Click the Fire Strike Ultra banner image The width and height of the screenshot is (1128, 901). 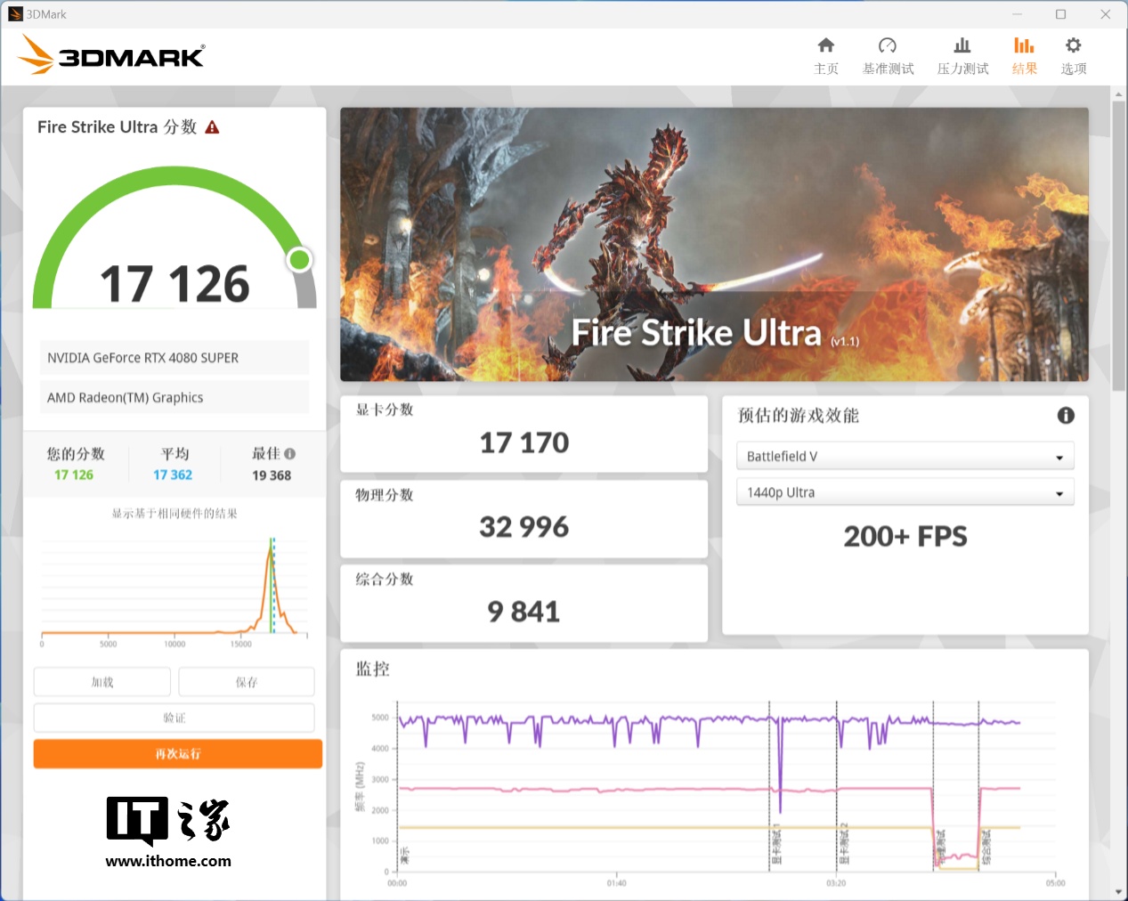click(714, 244)
